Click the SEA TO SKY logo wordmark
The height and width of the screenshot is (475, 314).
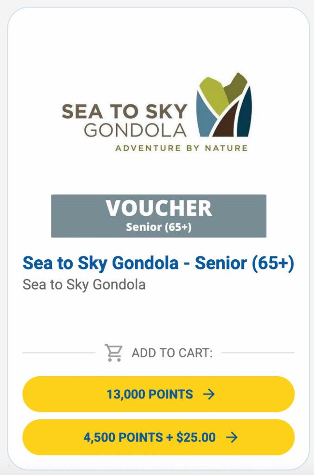pos(125,112)
